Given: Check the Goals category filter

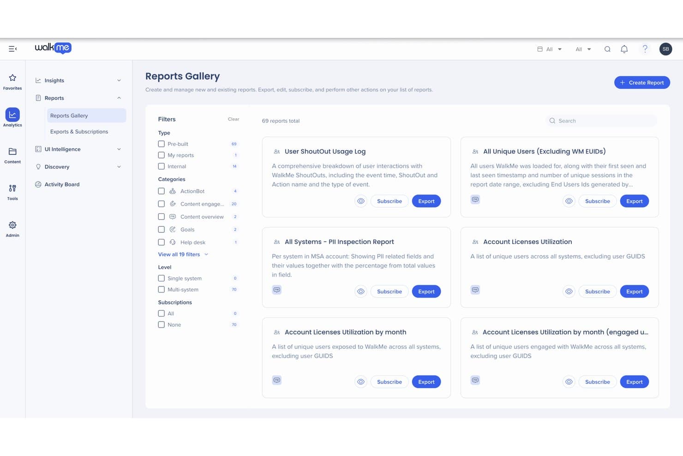Looking at the screenshot, I should (x=161, y=230).
